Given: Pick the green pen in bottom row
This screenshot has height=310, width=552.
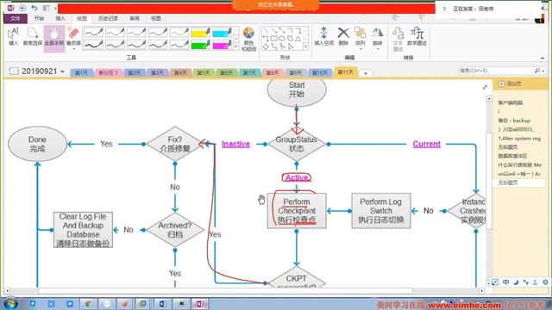Looking at the screenshot, I should tap(157, 44).
